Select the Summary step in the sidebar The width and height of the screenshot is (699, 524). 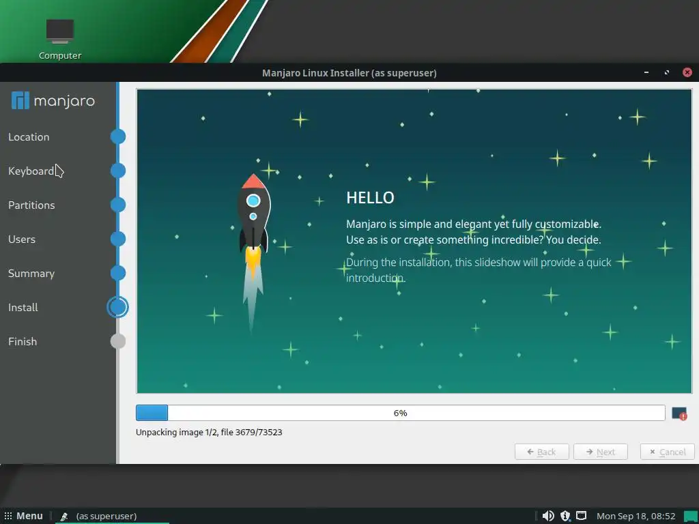click(x=31, y=274)
